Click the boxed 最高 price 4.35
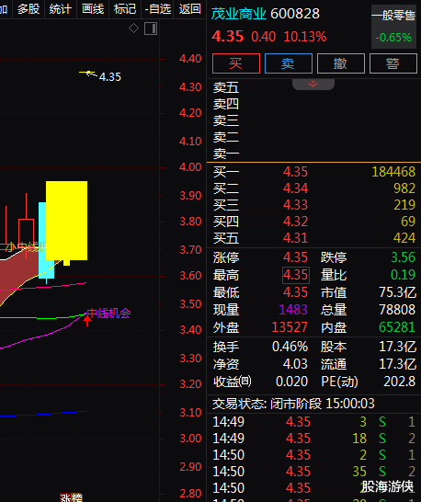The height and width of the screenshot is (502, 421). pyautogui.click(x=295, y=275)
